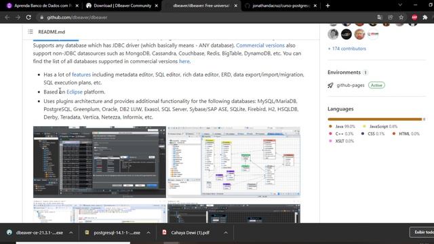Viewport: 434px width, 244px height.
Task: Open the bottom-left SQL editor screenshot
Action: 100,211
